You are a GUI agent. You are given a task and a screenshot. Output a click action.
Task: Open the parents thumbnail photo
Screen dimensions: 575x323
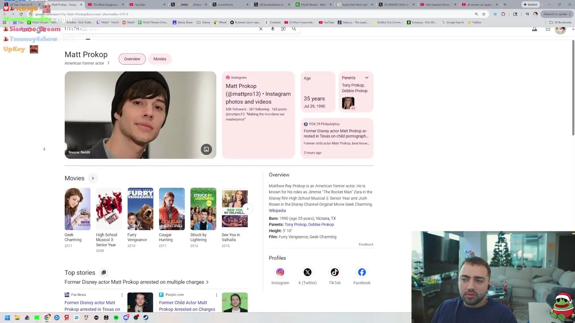click(348, 103)
